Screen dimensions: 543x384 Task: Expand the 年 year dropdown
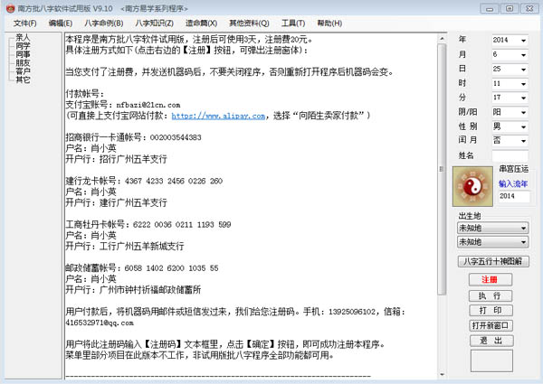tap(523, 41)
